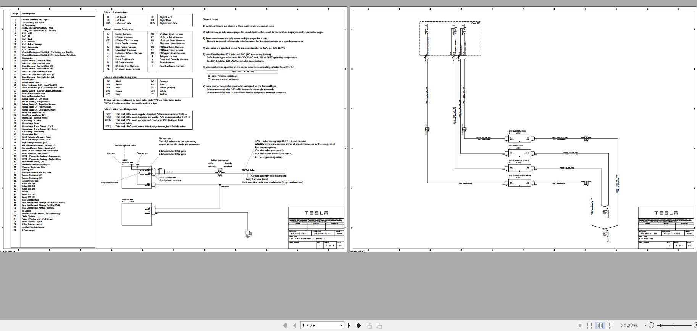Screen dimensions: 697x331
Task: Click the "Grounding - Frunk" entry
Action: (31, 123)
